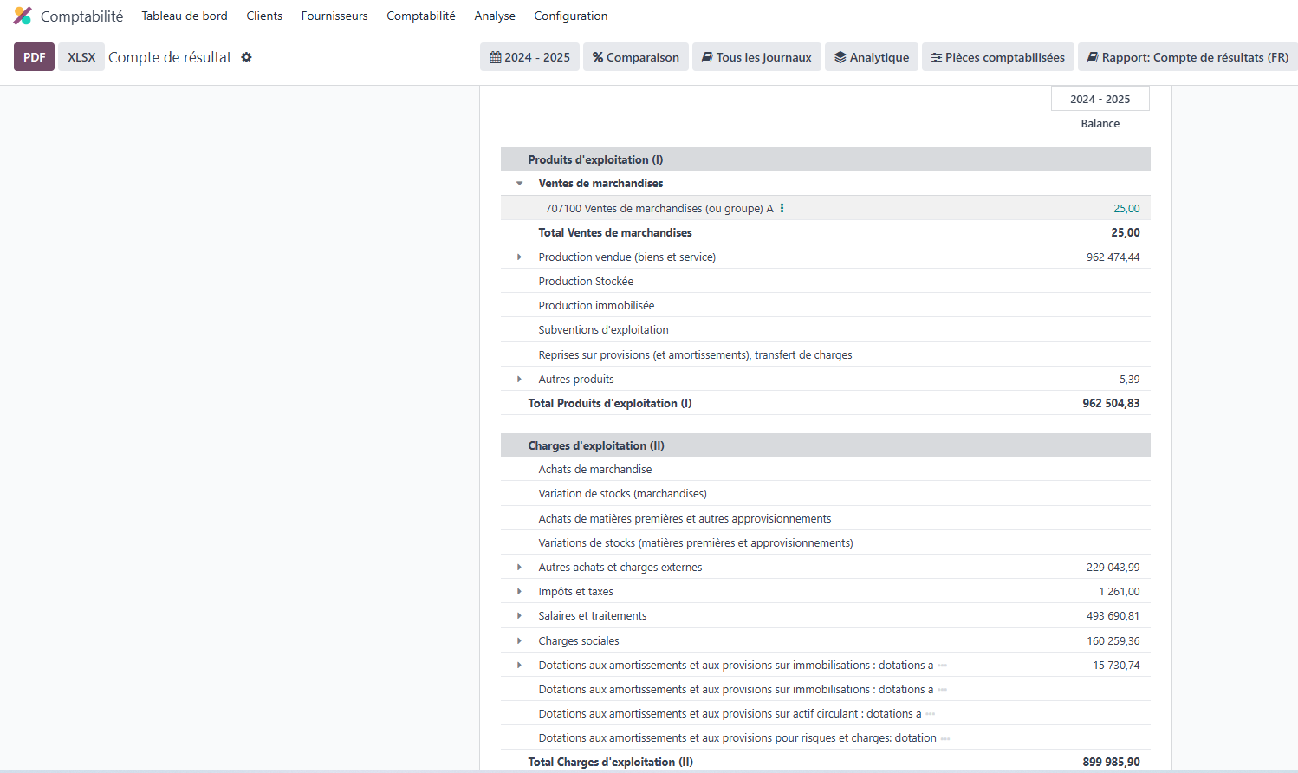The height and width of the screenshot is (773, 1298).
Task: Select the Rapport: Compte de résultats variant
Action: (1187, 57)
